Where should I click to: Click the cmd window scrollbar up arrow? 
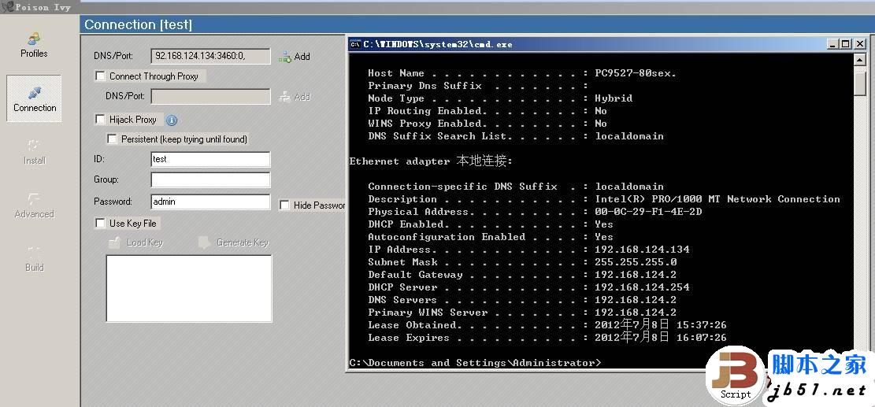(860, 61)
